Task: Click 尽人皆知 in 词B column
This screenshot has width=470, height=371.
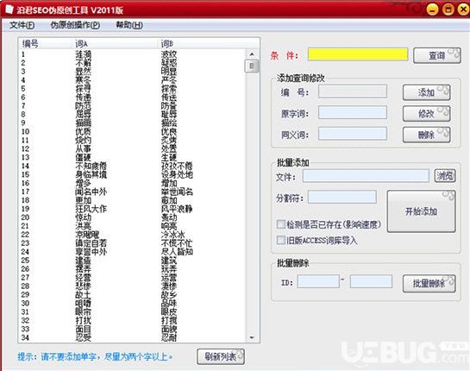Action: (x=177, y=252)
